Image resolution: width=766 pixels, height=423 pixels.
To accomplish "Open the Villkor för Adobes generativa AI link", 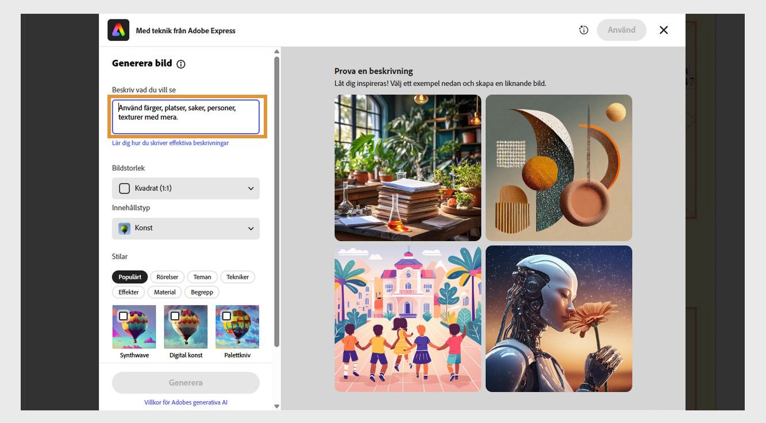I will click(185, 402).
